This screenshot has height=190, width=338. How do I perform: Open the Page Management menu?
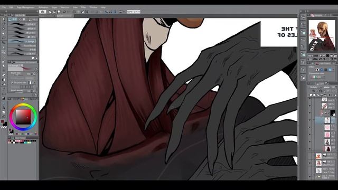click(x=25, y=7)
